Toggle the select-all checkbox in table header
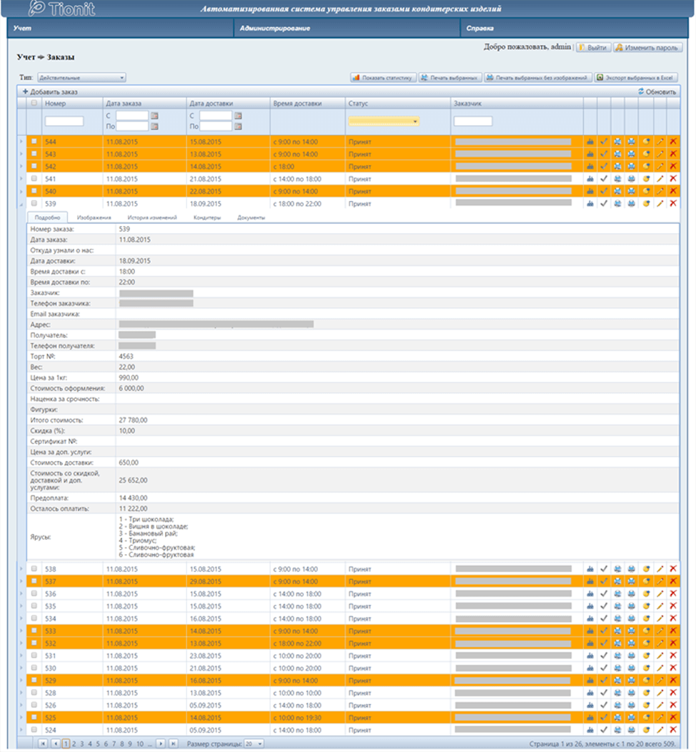 (34, 103)
